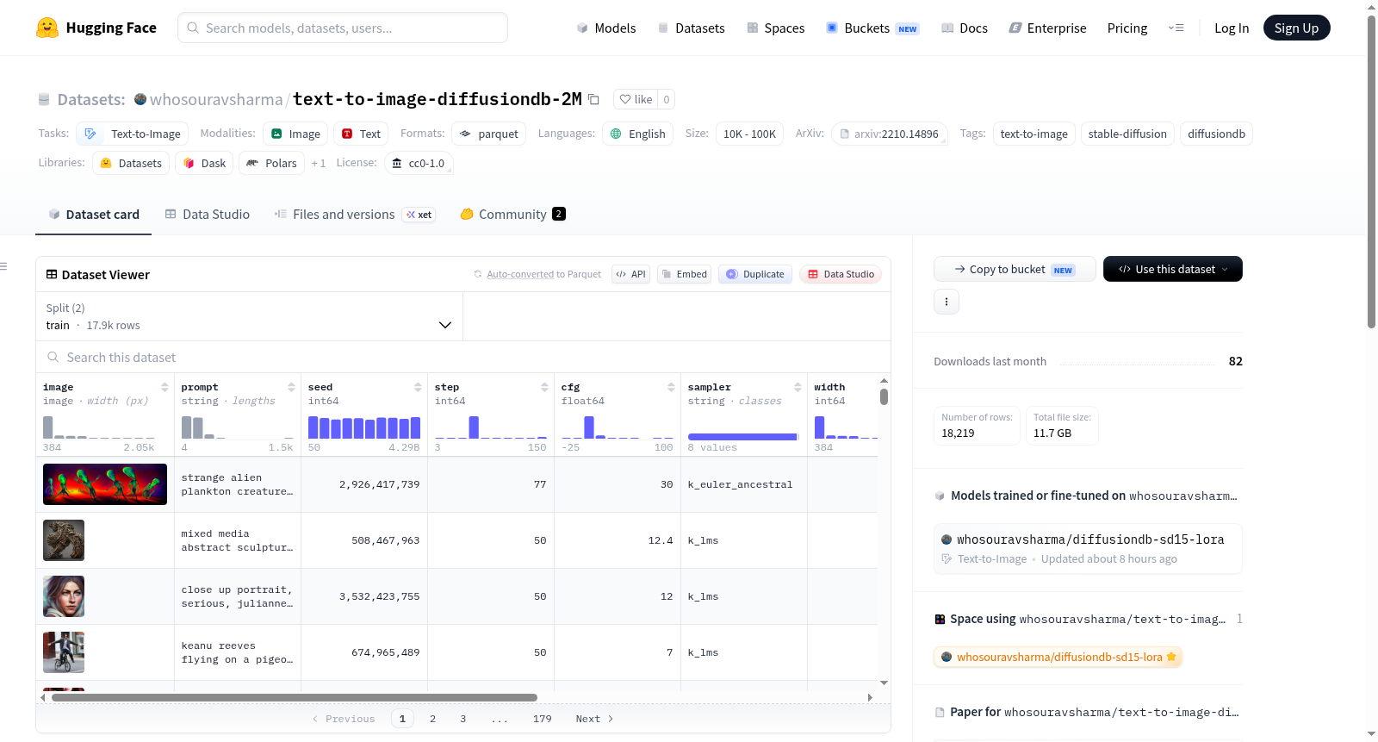This screenshot has width=1378, height=742.
Task: Open Data Studio from the viewer header
Action: [841, 274]
